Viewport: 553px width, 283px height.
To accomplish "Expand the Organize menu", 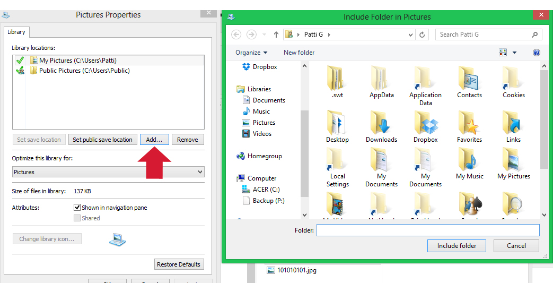I will [x=251, y=53].
